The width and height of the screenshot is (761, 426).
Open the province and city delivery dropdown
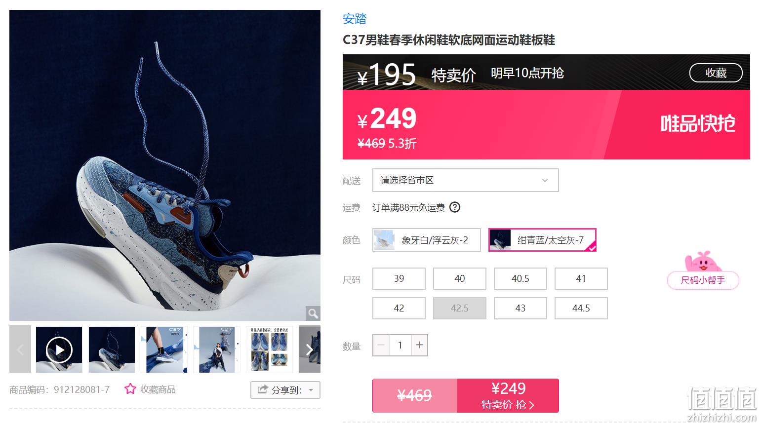tap(466, 180)
